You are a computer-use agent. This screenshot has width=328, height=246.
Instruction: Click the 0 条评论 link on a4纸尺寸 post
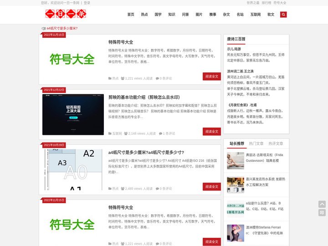(164, 189)
